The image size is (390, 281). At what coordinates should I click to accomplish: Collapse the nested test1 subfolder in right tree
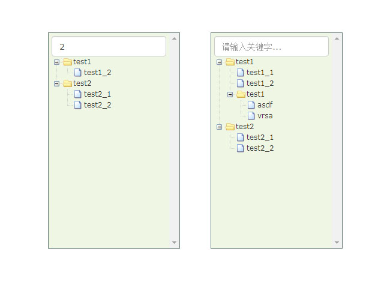[x=230, y=94]
